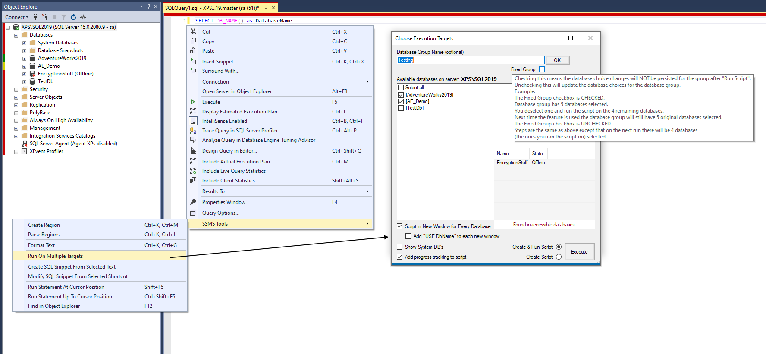Open the SSMS Tools submenu
Viewport: 766px width, 354px height.
tap(280, 224)
